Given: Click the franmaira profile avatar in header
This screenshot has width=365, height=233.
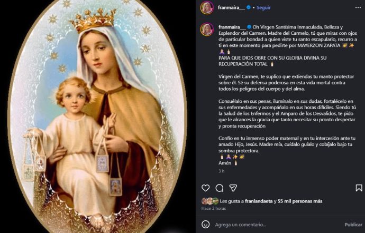Looking at the screenshot, I should click(207, 8).
